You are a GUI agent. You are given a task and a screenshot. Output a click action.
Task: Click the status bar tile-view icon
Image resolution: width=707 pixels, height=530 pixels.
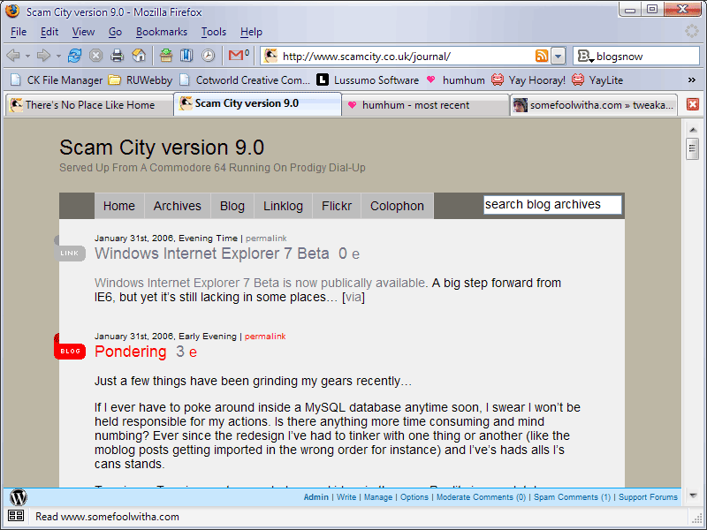[16, 516]
